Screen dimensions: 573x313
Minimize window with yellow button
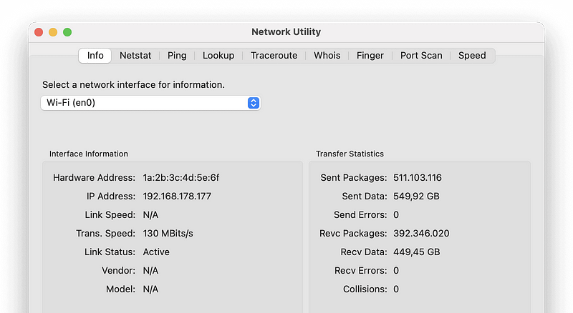pyautogui.click(x=53, y=32)
